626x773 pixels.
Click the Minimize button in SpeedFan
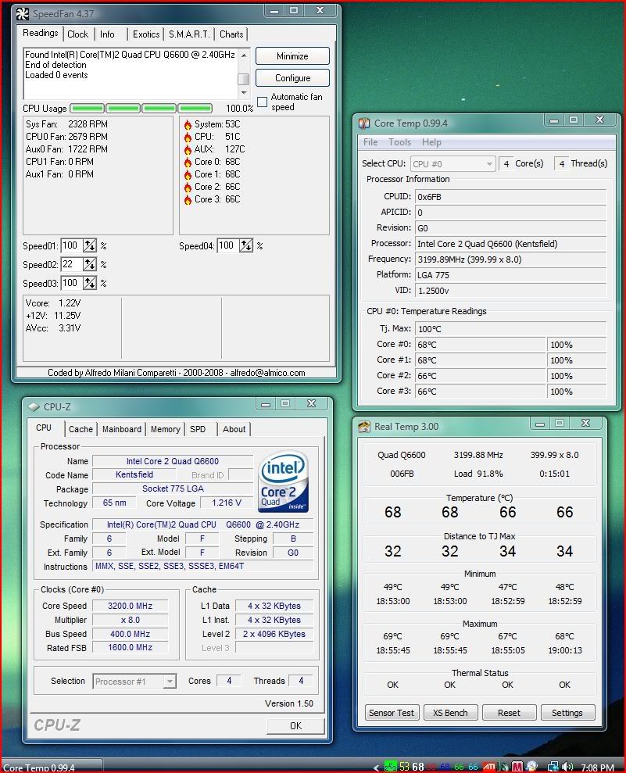coord(292,56)
